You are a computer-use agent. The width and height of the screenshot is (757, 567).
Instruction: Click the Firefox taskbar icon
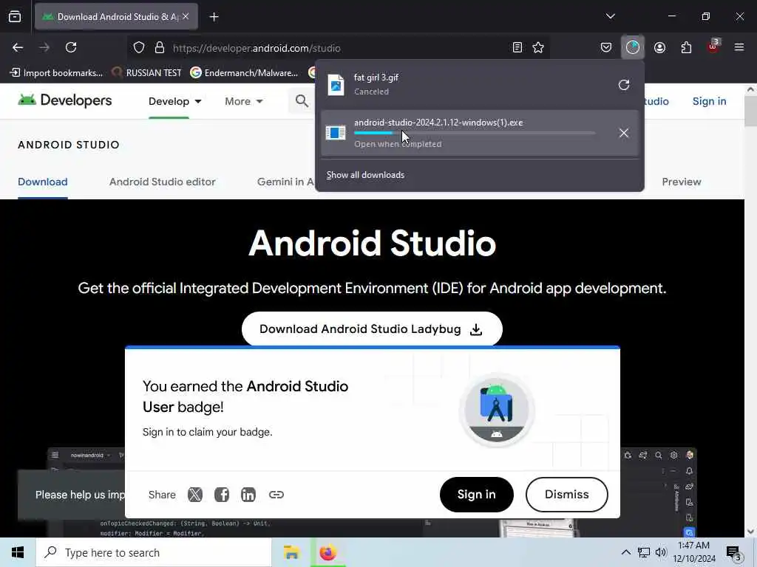(x=327, y=552)
